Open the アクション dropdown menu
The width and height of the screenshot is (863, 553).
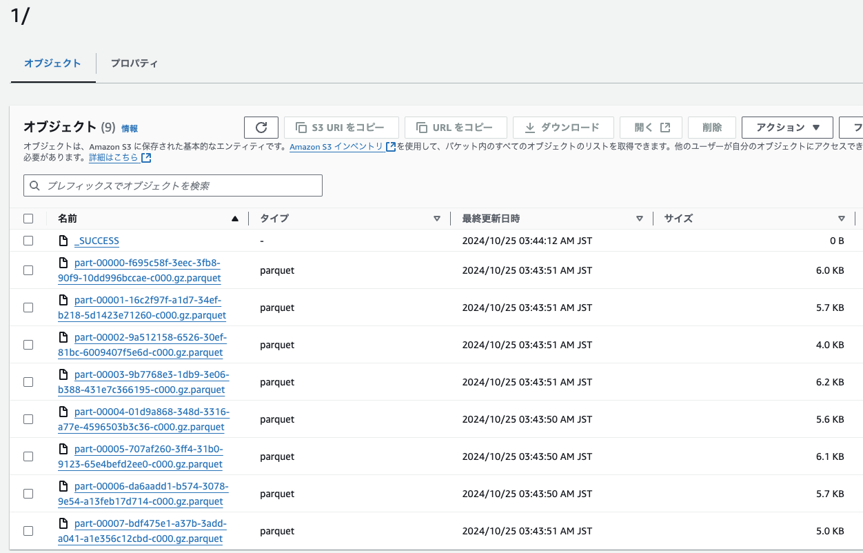[x=787, y=128]
